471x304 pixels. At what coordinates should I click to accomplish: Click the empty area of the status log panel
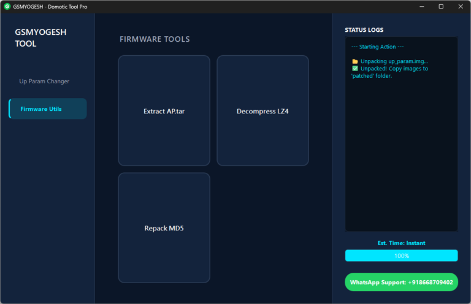pyautogui.click(x=401, y=159)
